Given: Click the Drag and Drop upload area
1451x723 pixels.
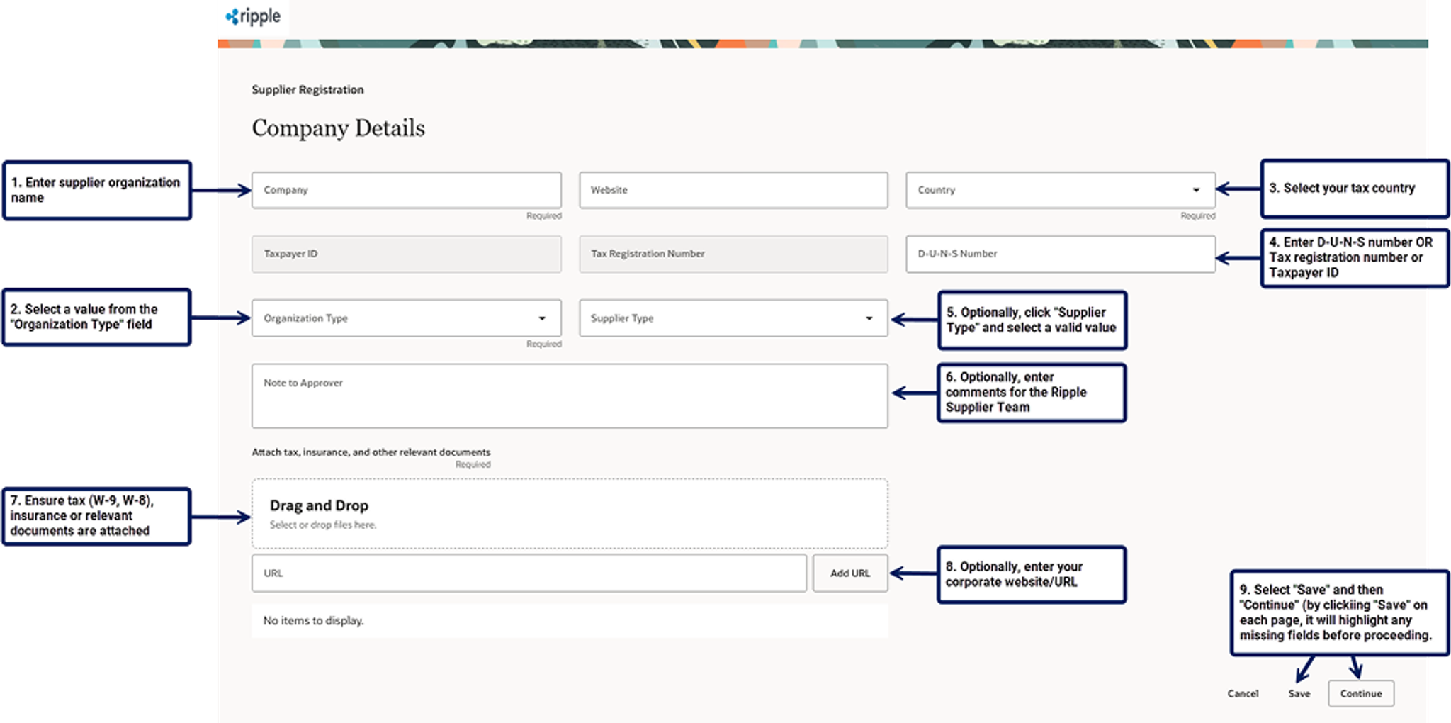Looking at the screenshot, I should click(570, 514).
